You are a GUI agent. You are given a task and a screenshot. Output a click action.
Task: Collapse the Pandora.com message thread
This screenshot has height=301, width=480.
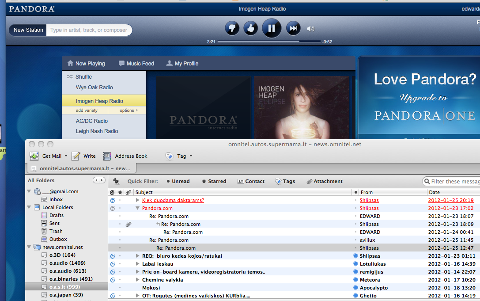[137, 208]
